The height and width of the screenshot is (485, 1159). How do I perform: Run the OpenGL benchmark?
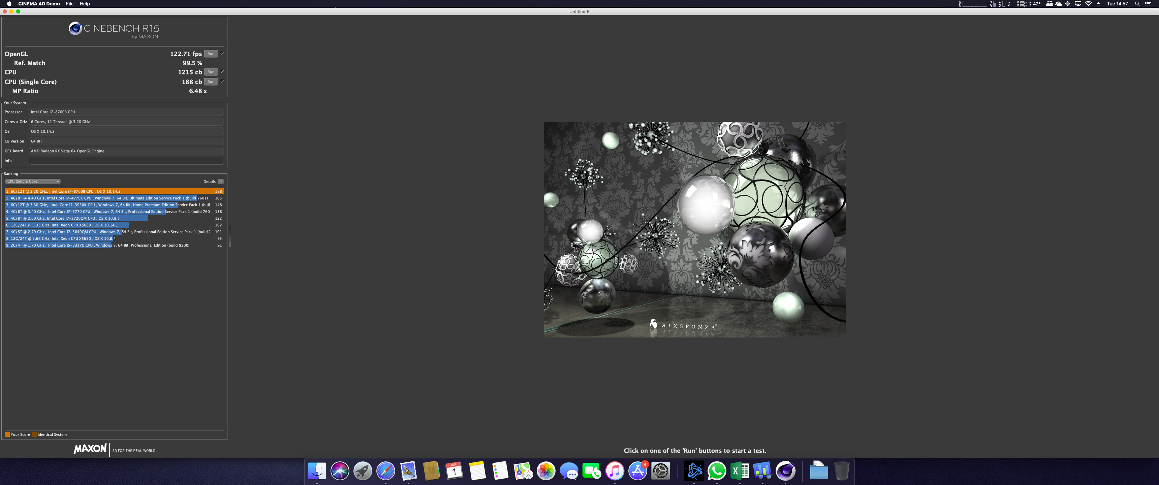click(211, 54)
